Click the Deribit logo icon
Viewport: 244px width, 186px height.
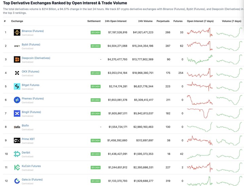tap(17, 154)
